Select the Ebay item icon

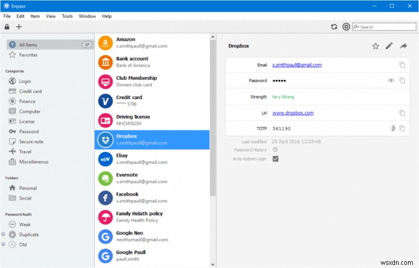pos(105,159)
